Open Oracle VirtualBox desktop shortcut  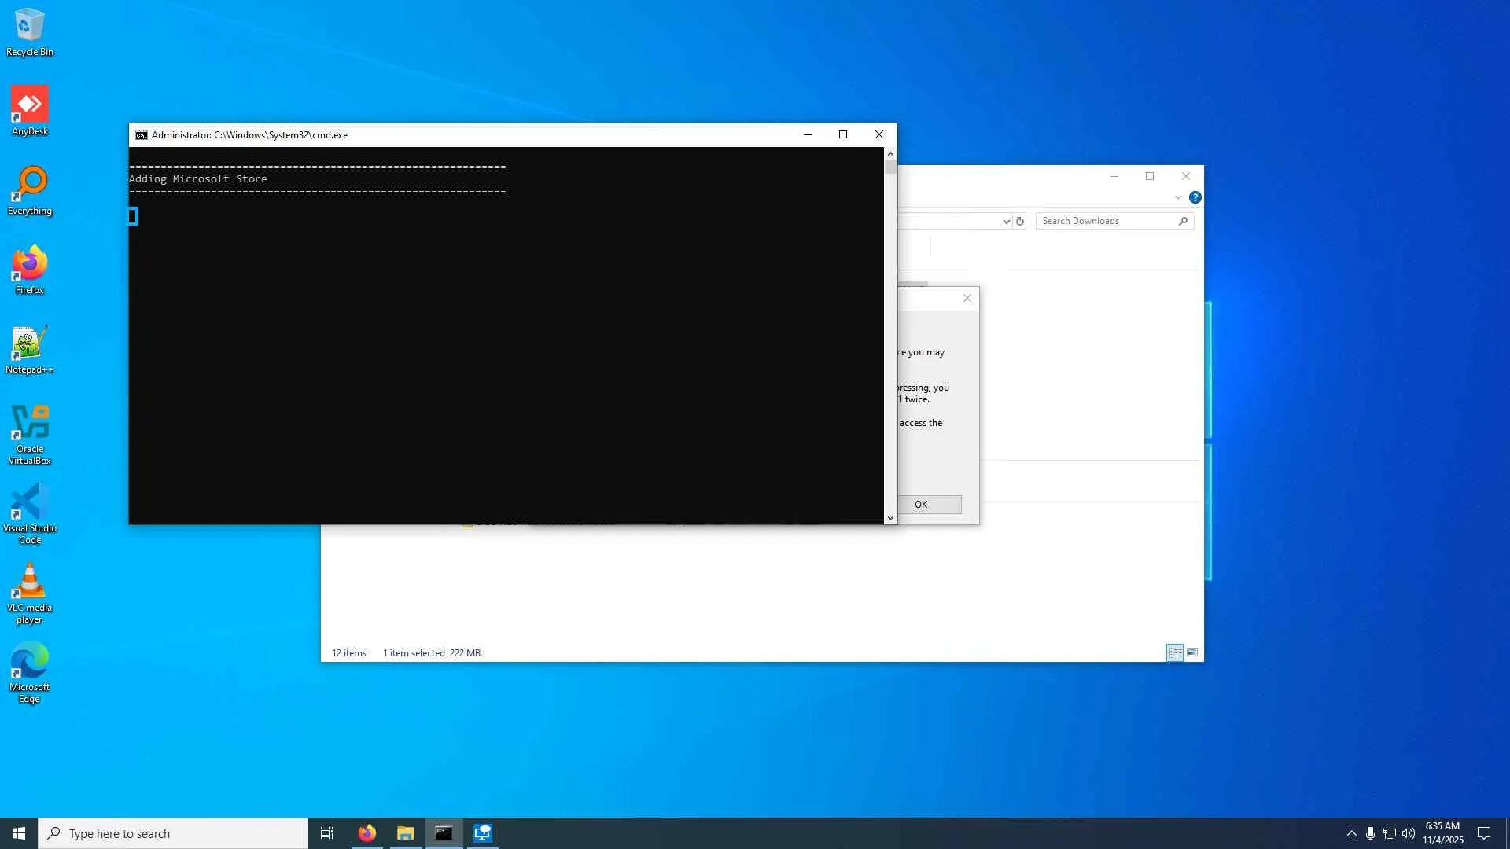[30, 433]
